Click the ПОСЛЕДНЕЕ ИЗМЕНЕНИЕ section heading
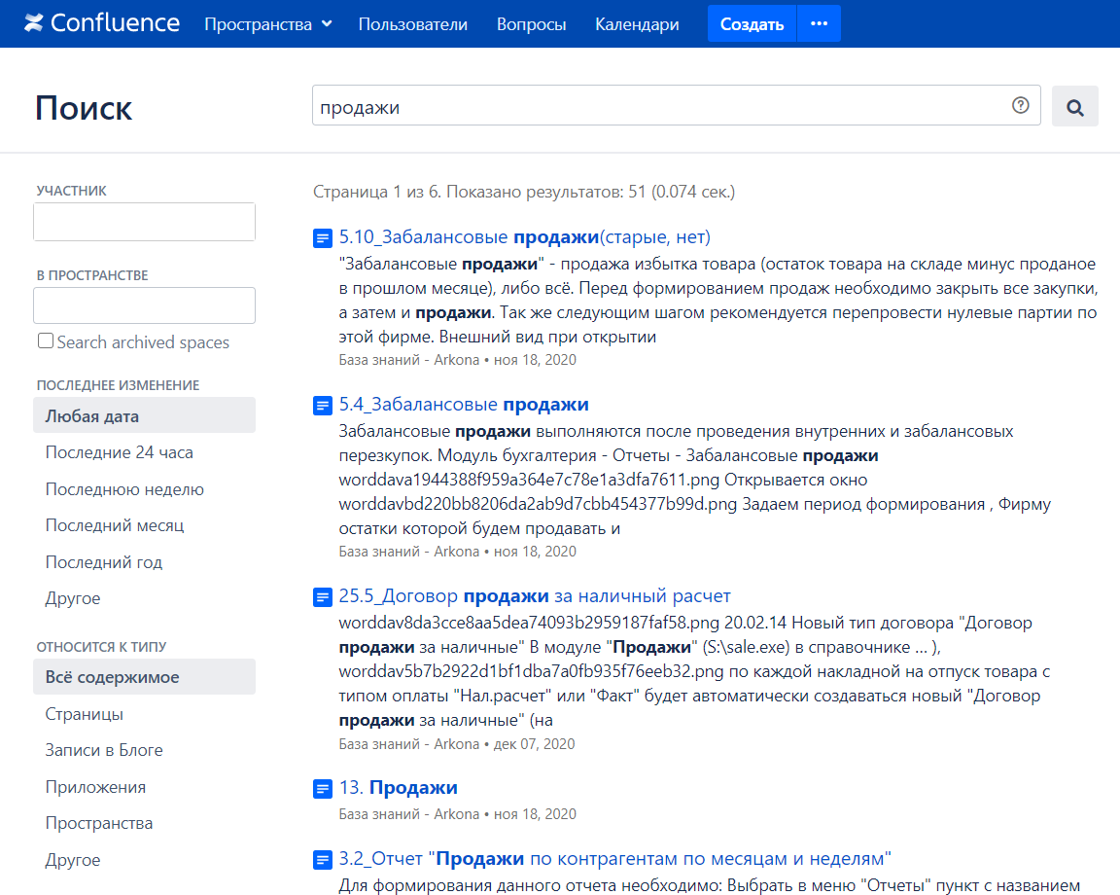The height and width of the screenshot is (895, 1120). click(118, 384)
